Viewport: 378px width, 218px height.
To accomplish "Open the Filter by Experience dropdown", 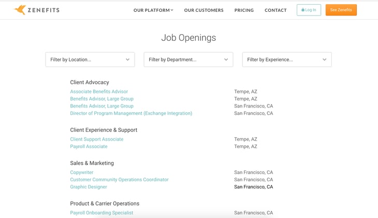I will pyautogui.click(x=287, y=59).
